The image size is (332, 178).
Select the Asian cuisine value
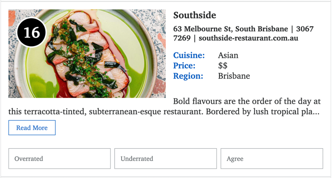pos(228,55)
